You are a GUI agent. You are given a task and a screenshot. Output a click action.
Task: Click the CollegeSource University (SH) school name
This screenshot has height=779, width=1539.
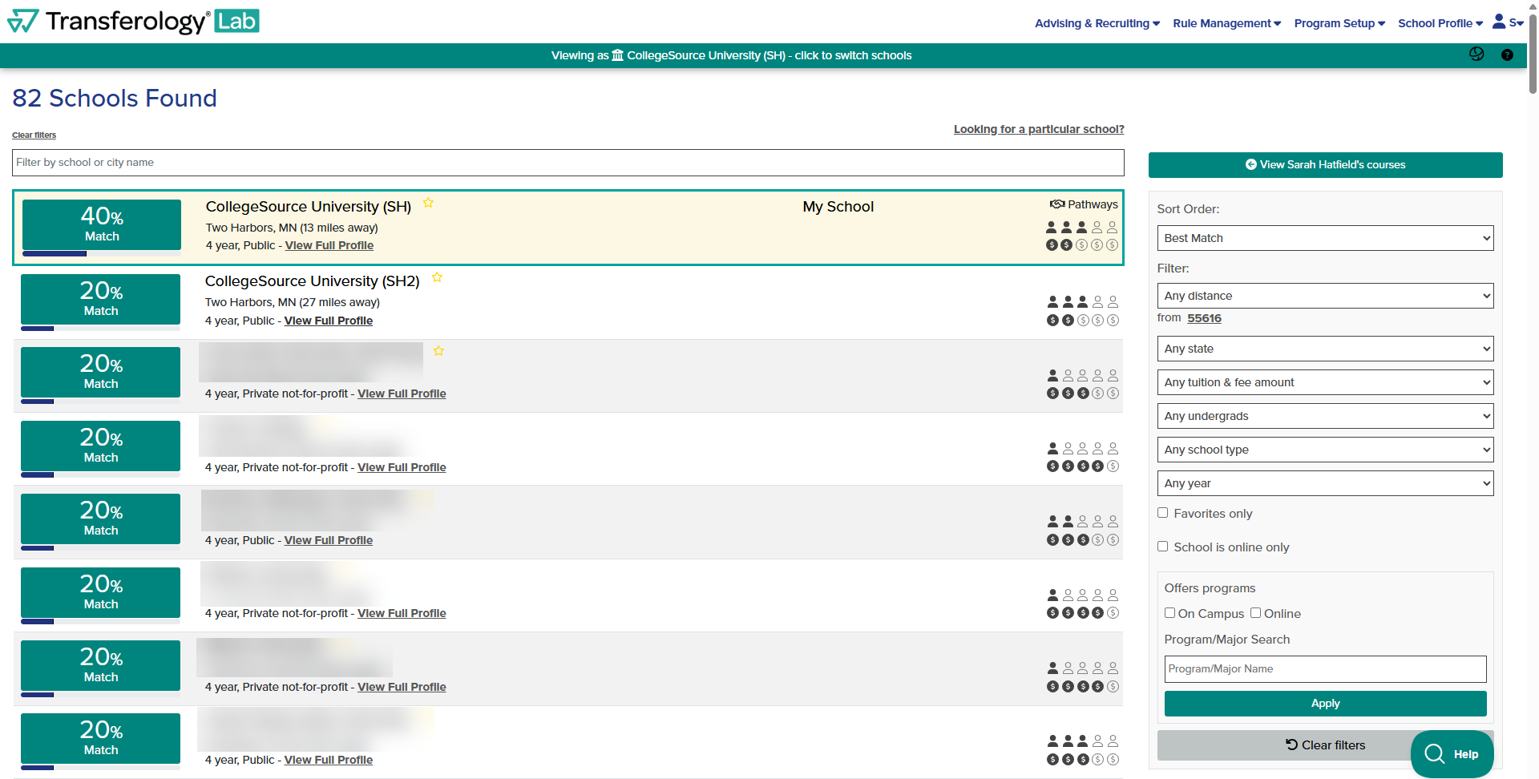pos(309,207)
